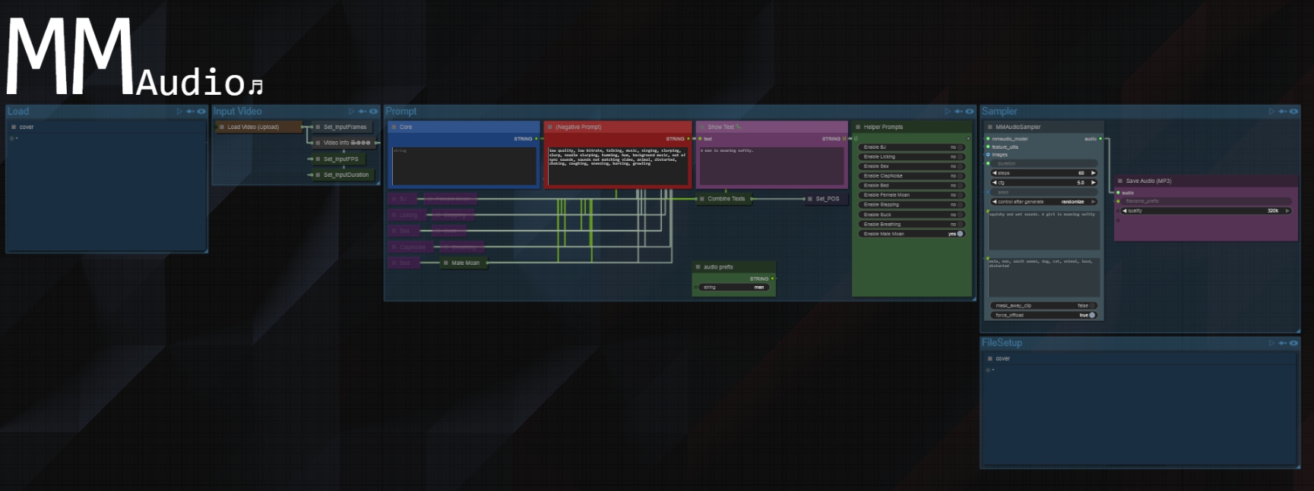Image resolution: width=1314 pixels, height=491 pixels.
Task: Open the quality 320k combo box
Action: pyautogui.click(x=1206, y=211)
